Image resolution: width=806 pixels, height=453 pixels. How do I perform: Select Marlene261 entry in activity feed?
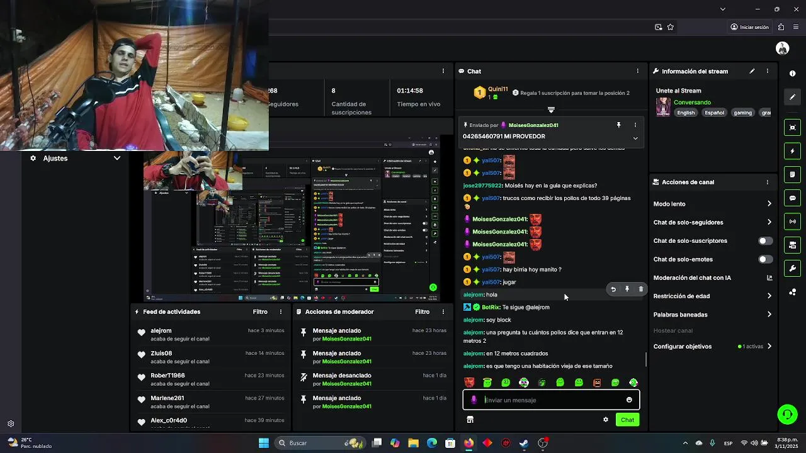point(211,402)
